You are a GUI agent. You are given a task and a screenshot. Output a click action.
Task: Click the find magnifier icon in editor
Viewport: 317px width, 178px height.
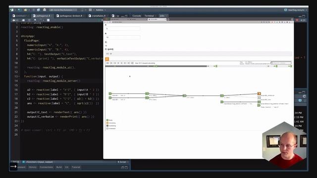pos(35,20)
